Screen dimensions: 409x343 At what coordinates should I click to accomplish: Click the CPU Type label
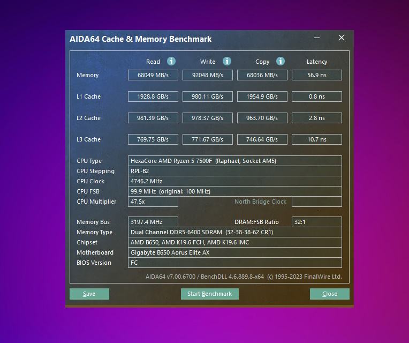coord(89,161)
